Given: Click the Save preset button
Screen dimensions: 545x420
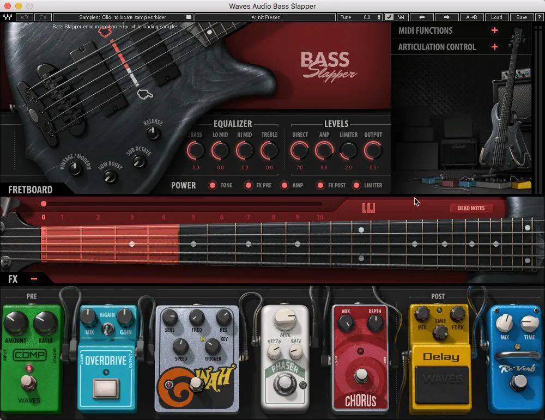Looking at the screenshot, I should click(x=522, y=17).
